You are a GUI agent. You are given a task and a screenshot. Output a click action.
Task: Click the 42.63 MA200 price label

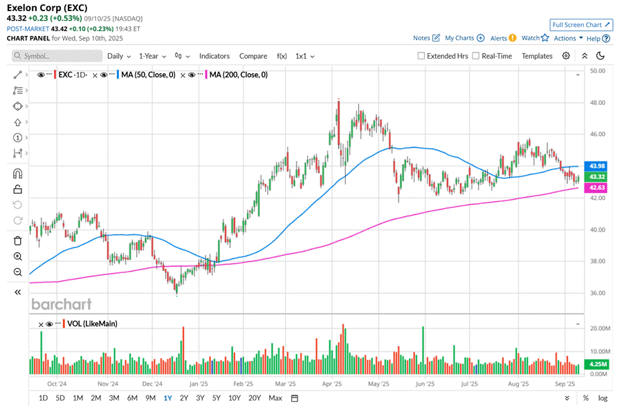coord(596,187)
